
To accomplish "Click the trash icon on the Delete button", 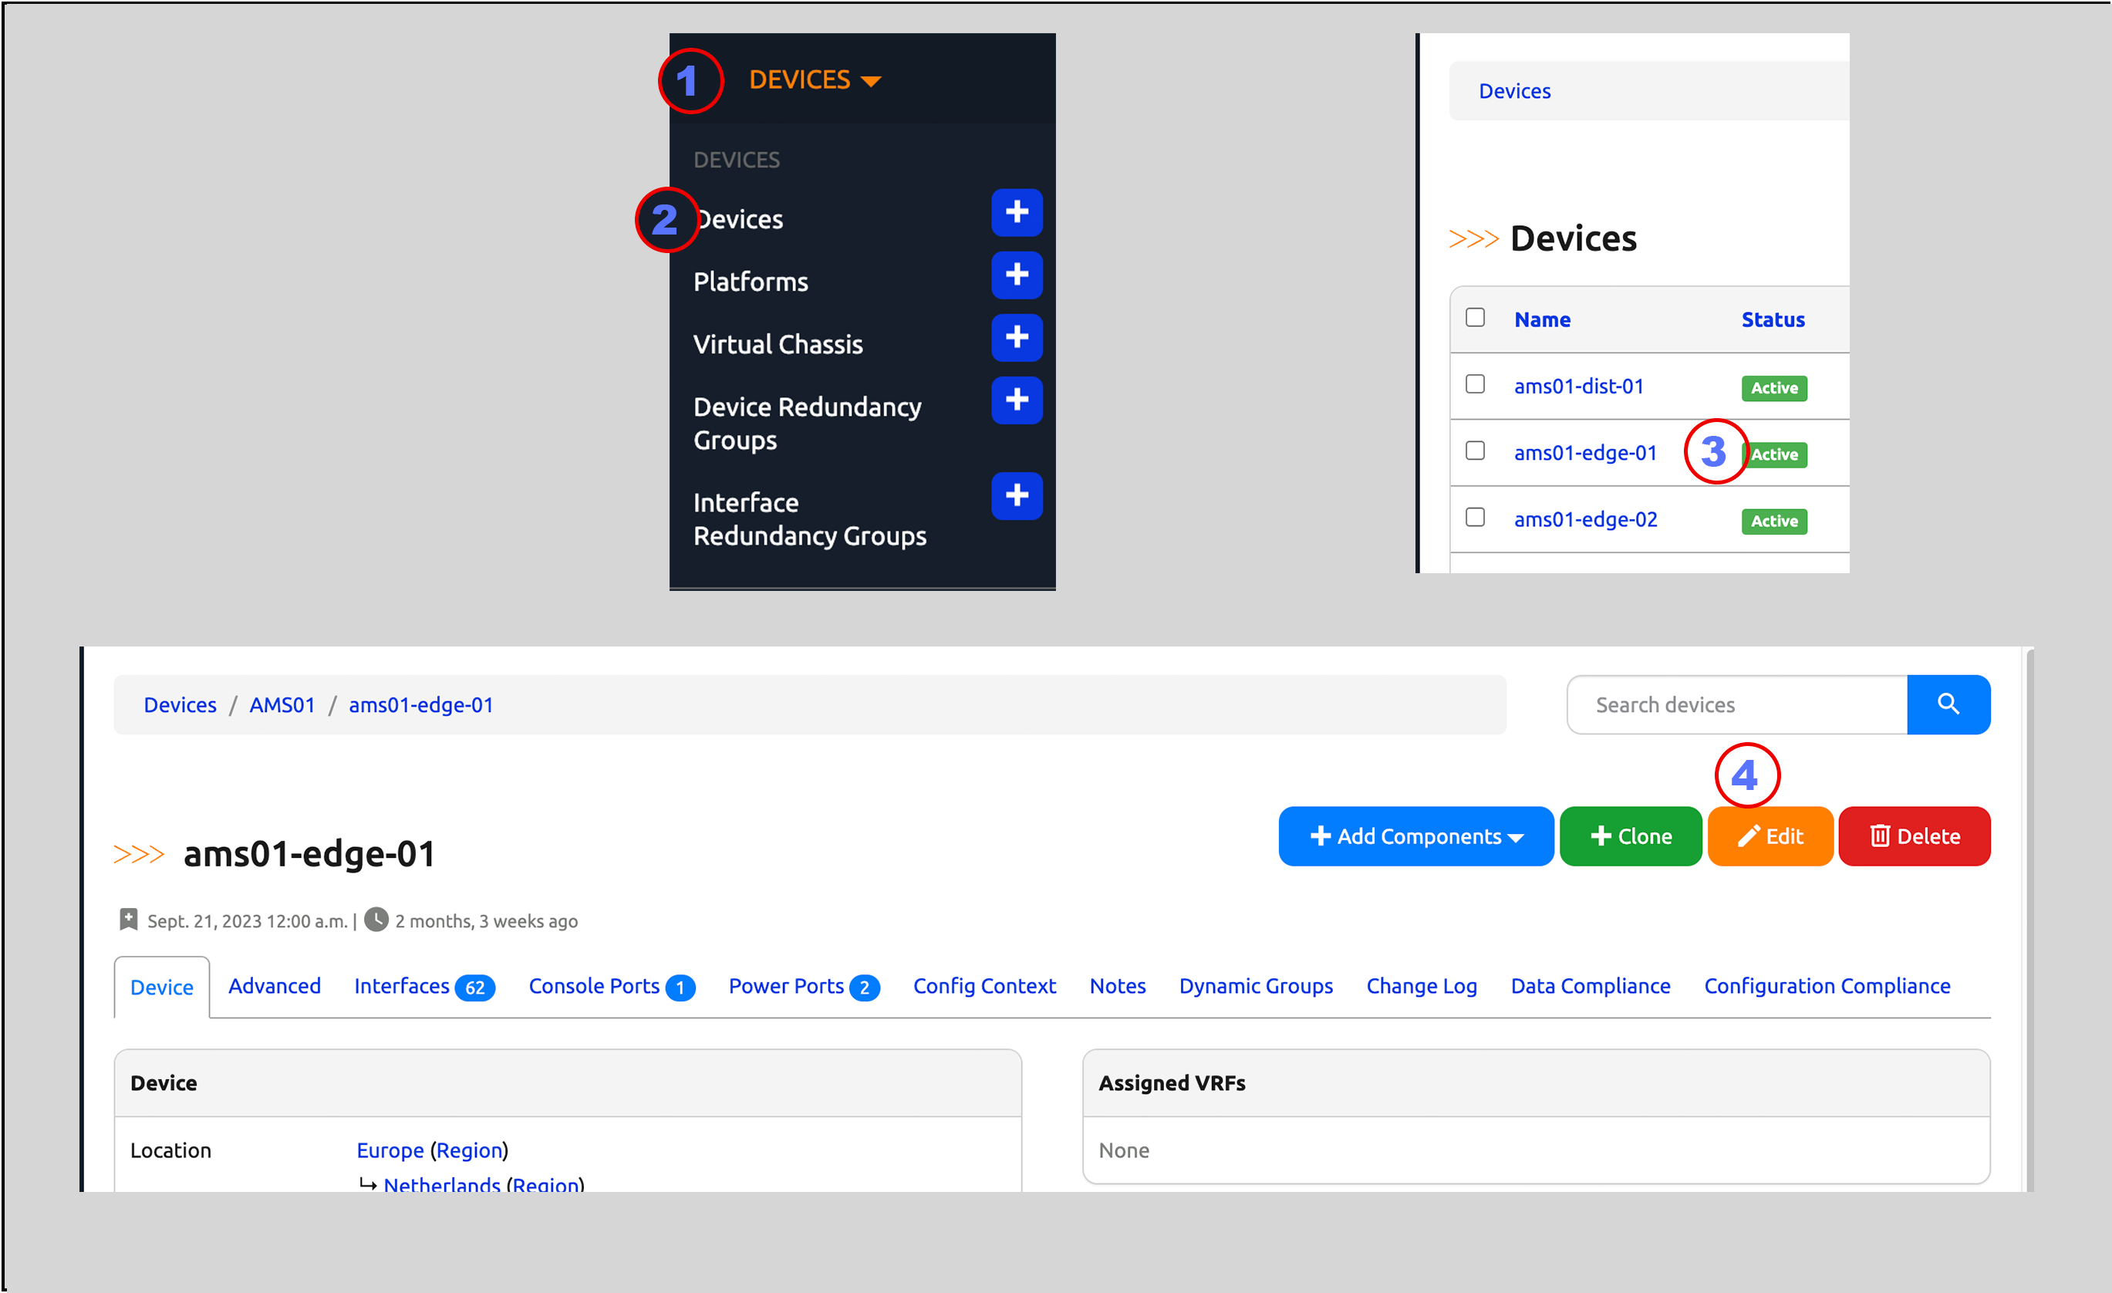I will point(1880,836).
